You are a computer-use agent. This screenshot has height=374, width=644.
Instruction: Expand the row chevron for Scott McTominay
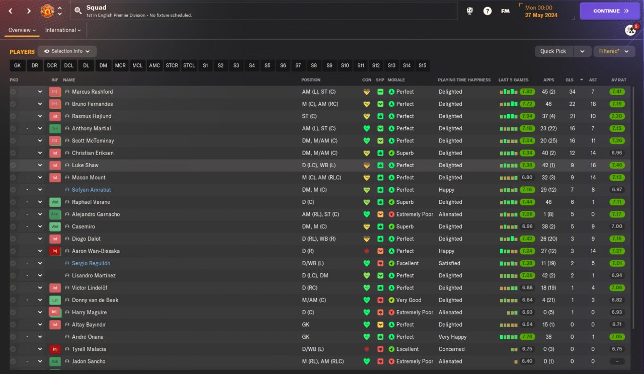tap(40, 140)
